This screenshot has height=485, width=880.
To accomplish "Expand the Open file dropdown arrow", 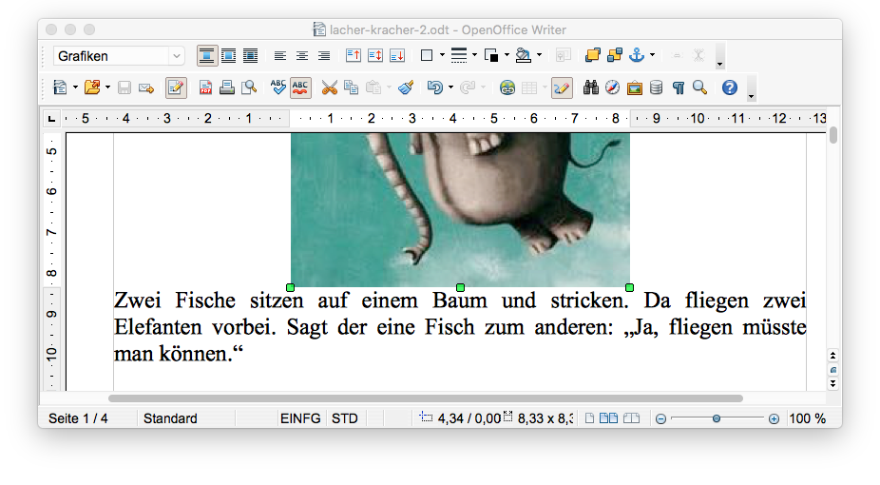I will tap(107, 87).
